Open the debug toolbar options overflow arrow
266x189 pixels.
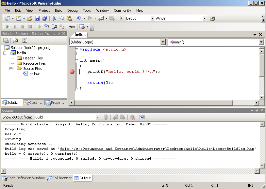click(x=92, y=28)
